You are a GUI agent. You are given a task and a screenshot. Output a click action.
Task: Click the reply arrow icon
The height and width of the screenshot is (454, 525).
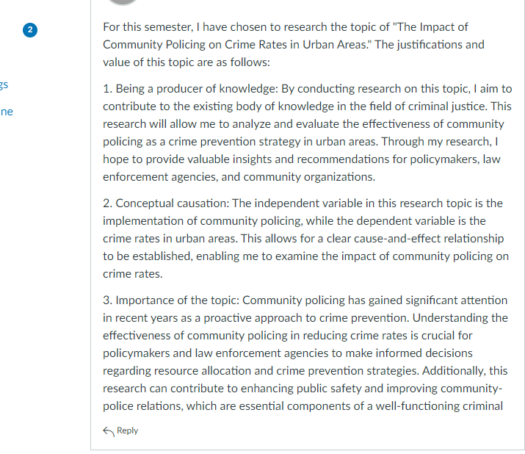click(x=109, y=431)
